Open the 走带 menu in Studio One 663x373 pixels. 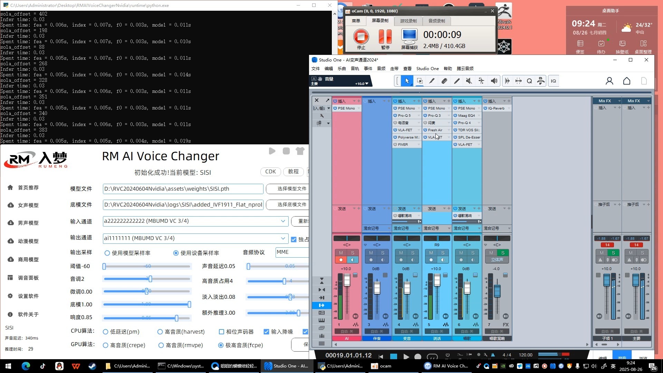(x=394, y=68)
